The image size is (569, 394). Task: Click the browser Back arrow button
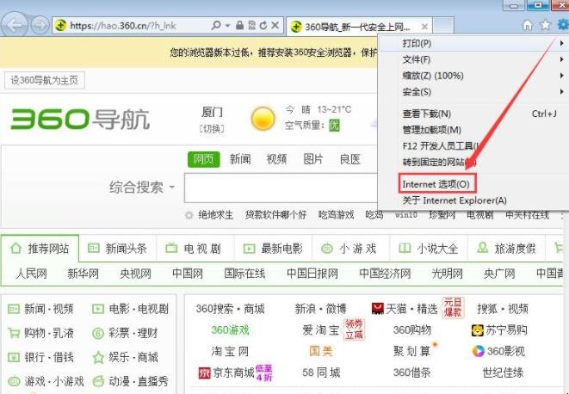tap(15, 26)
